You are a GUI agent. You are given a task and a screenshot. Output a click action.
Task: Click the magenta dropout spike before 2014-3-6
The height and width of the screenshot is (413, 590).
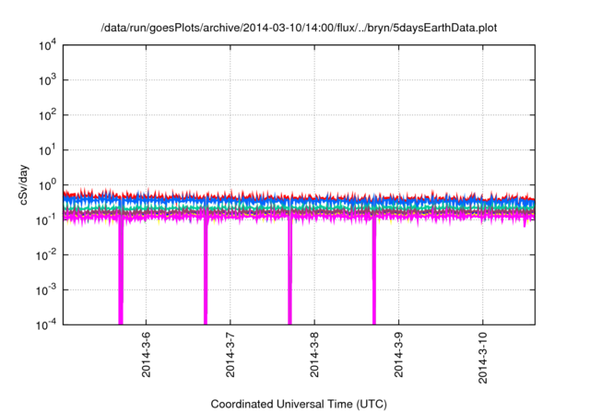click(x=121, y=273)
